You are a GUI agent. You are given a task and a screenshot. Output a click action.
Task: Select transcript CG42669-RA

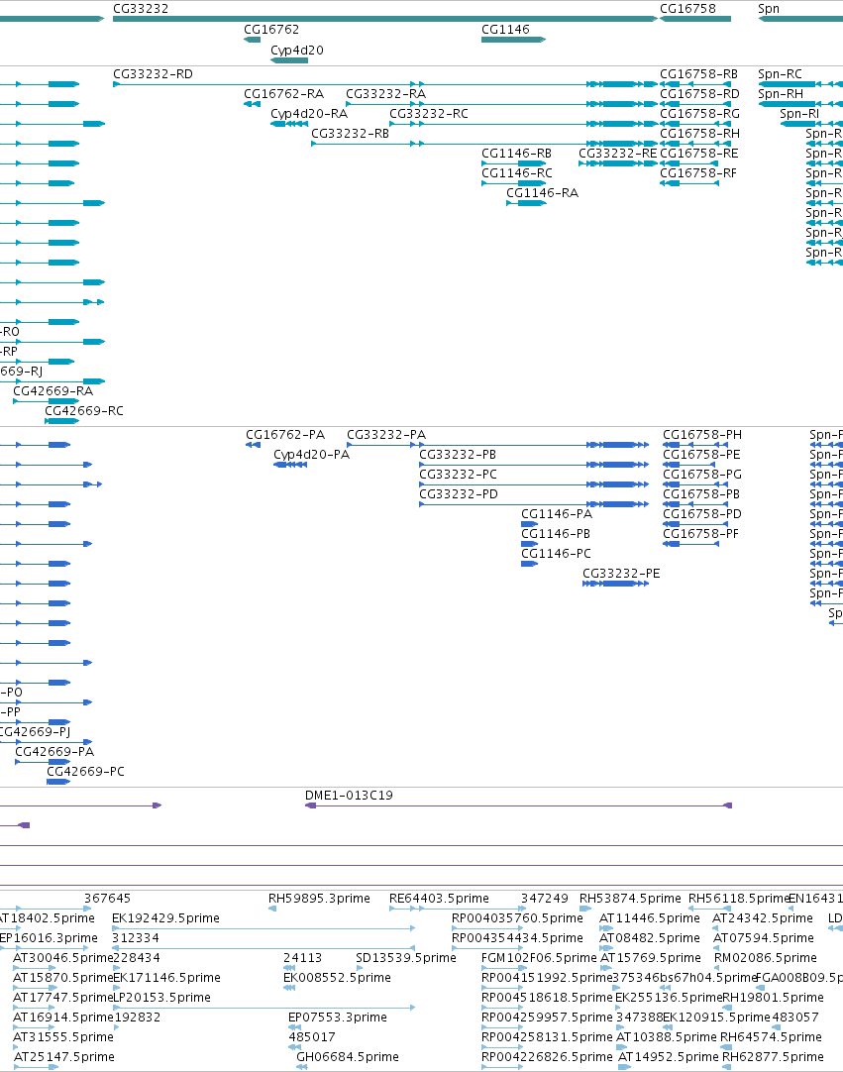tap(46, 401)
